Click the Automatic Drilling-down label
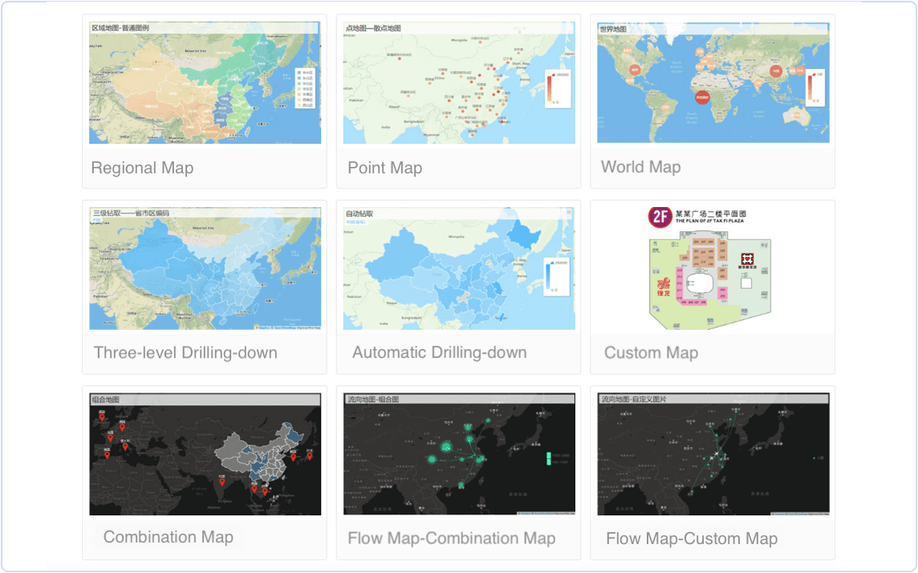Viewport: 918px width, 573px height. coord(439,352)
